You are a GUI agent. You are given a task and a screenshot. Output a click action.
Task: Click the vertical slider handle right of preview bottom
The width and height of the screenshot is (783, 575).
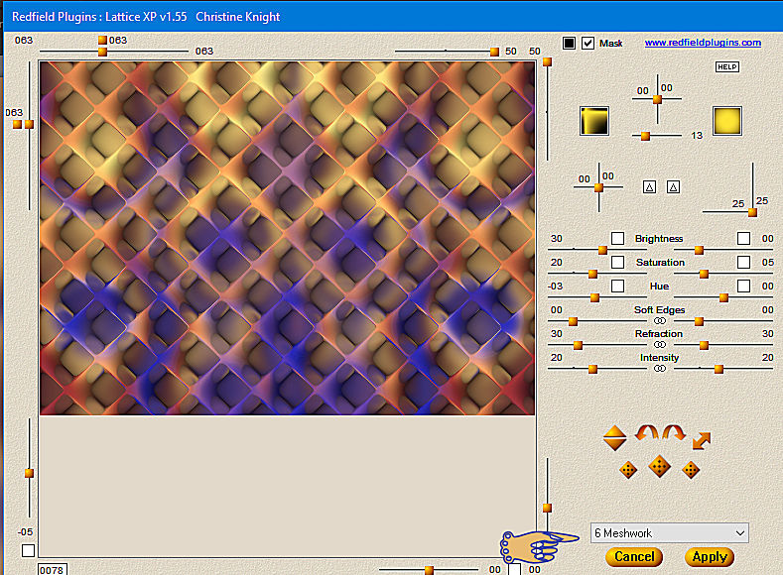547,508
